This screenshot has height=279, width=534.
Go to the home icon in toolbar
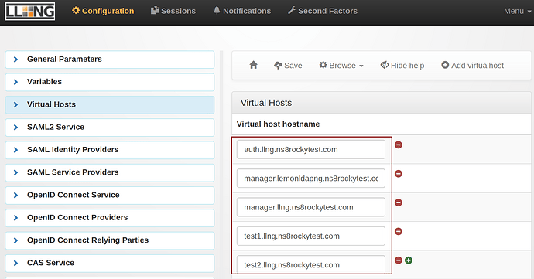pos(253,65)
